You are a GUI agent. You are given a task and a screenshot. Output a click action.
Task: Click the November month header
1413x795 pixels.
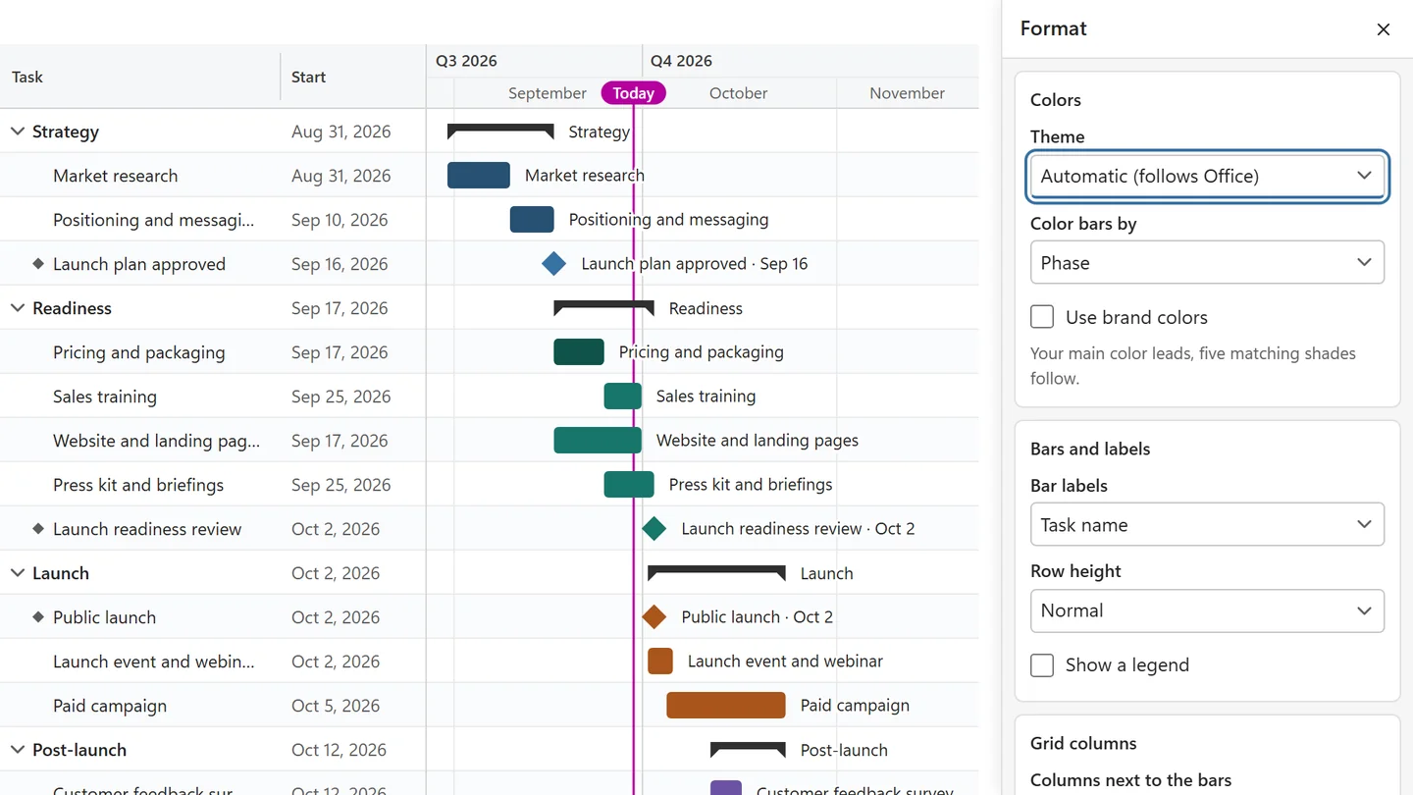tap(907, 93)
